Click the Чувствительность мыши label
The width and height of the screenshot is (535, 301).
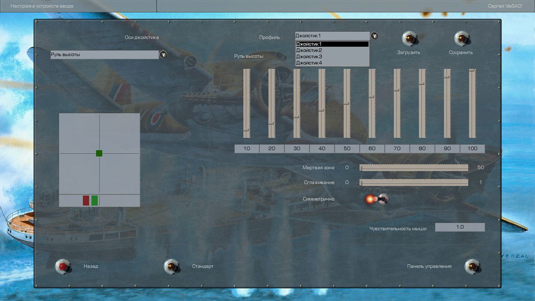pos(398,228)
